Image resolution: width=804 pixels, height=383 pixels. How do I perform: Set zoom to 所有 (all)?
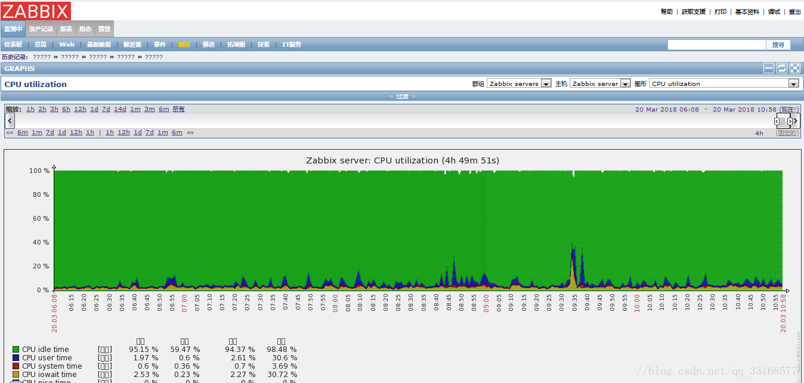pos(179,109)
